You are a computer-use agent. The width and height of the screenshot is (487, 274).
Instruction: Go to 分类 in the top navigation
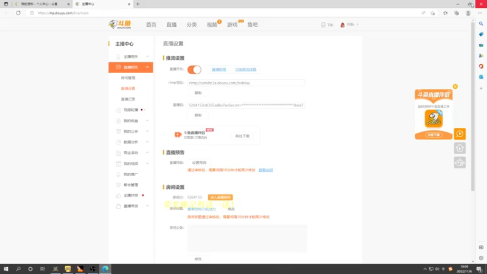[x=191, y=24]
